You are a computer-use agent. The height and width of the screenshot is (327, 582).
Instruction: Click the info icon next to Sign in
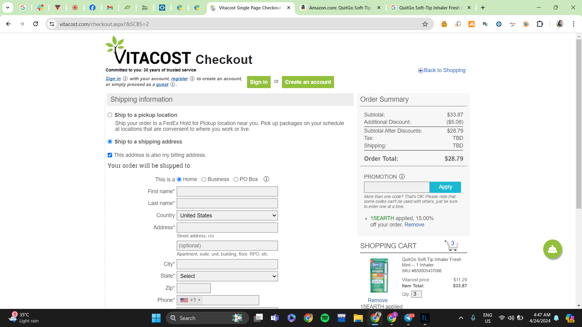click(x=125, y=79)
